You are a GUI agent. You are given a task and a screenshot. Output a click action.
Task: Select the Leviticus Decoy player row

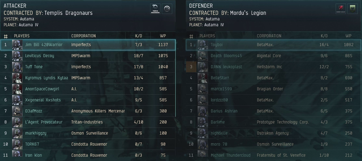tap(88, 56)
